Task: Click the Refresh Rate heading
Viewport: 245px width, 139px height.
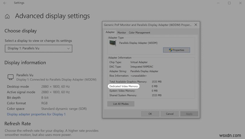Action: click(x=17, y=124)
